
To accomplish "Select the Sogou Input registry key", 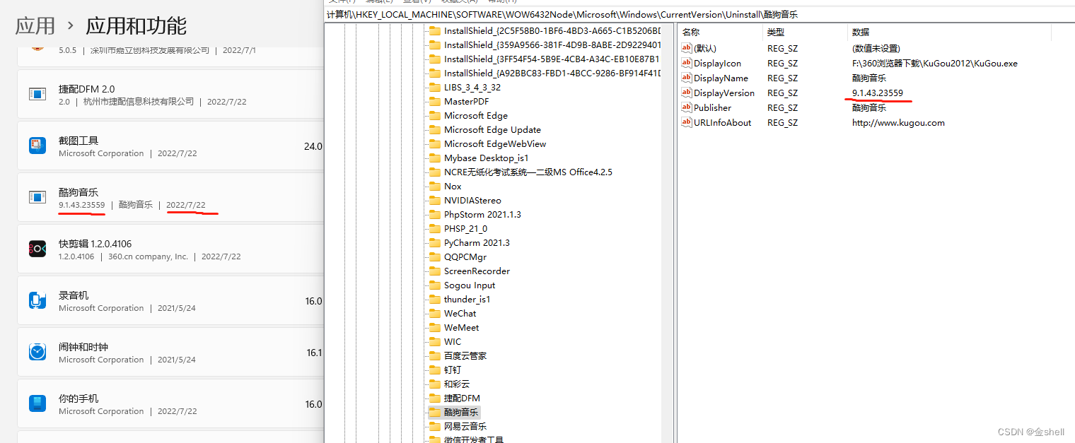I will point(470,285).
